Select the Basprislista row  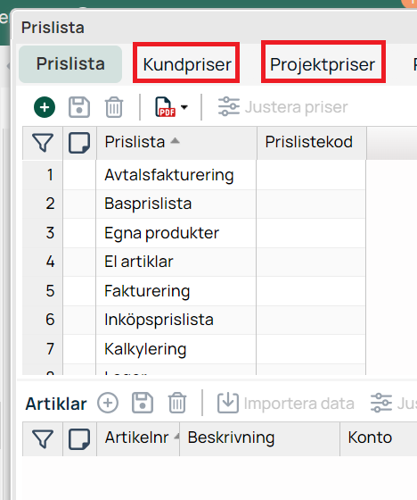coord(194,204)
